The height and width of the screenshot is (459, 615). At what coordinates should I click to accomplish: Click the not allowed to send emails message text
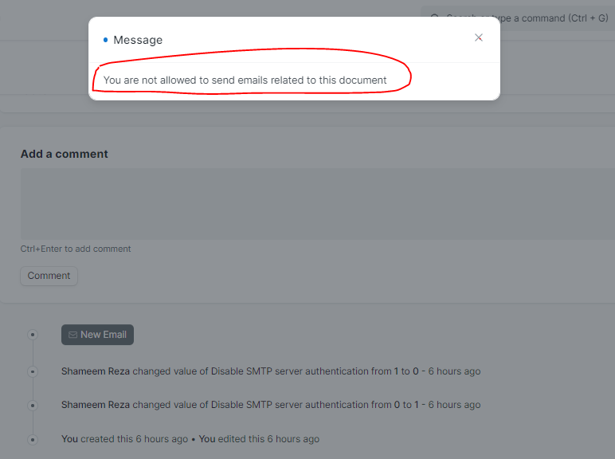[x=245, y=80]
